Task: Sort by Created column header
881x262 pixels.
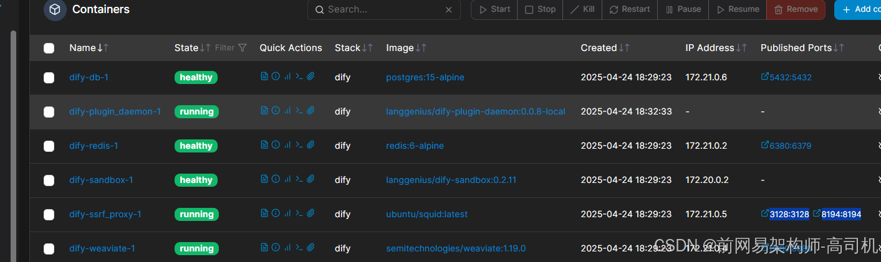Action: (x=605, y=48)
